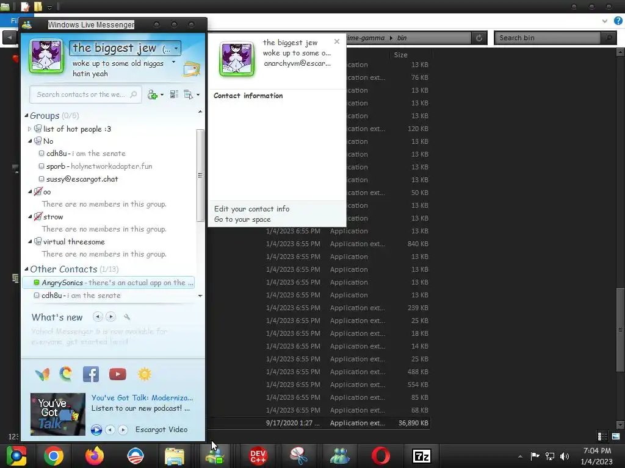The image size is (625, 468).
Task: Open Opera browser from taskbar
Action: coord(381,456)
